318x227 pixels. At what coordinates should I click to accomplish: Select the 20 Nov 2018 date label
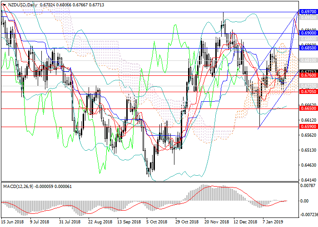tap(216, 222)
